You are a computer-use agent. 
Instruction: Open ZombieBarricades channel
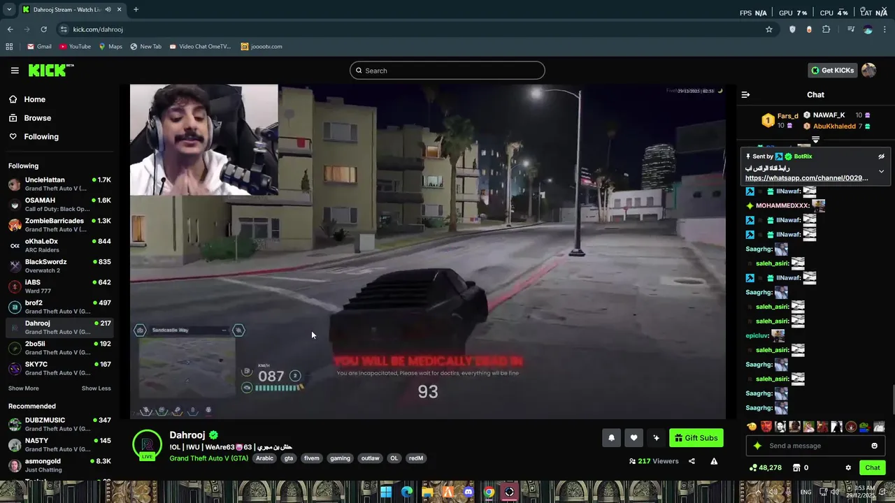59,225
